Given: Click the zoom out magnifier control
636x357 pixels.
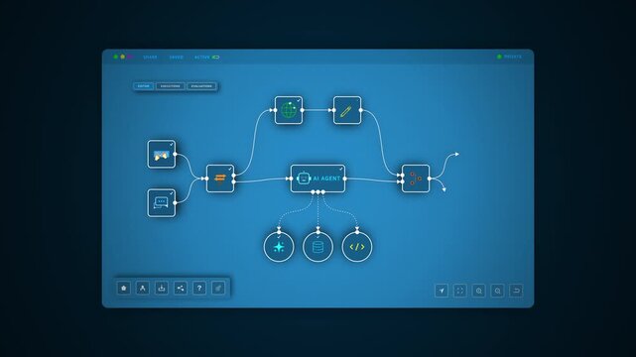Looking at the screenshot, I should [x=497, y=291].
